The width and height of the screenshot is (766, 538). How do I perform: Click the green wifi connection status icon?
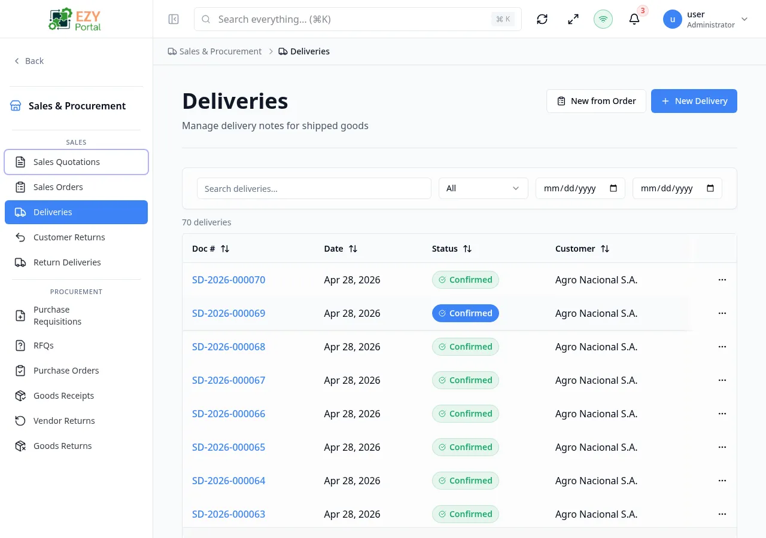[x=603, y=19]
